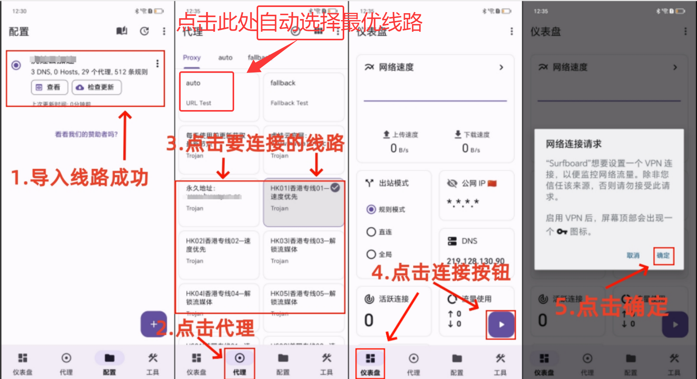This screenshot has width=697, height=379.
Task: Tap 工具 in the dimmed 仪表盘 bottom bar
Action: pos(674,364)
